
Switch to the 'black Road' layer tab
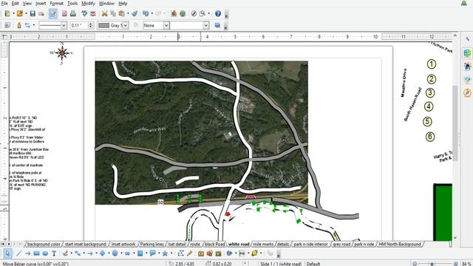[215, 244]
